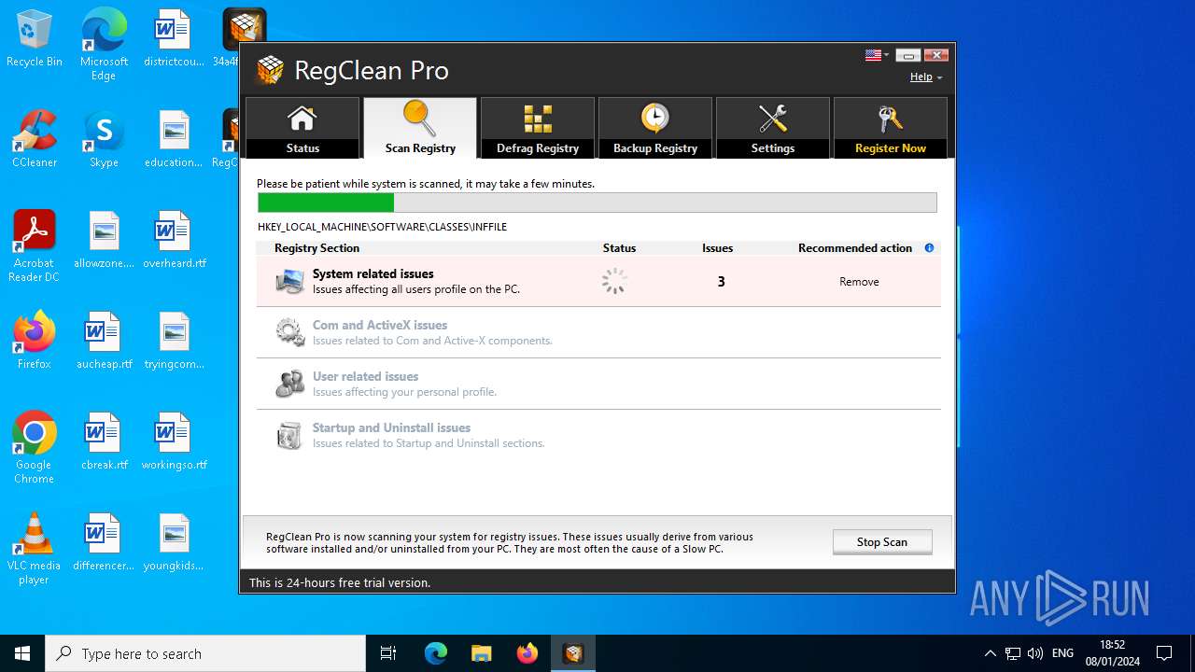Select aucheap.rtf desktop file
Viewport: 1195px width, 672px height.
pyautogui.click(x=104, y=342)
